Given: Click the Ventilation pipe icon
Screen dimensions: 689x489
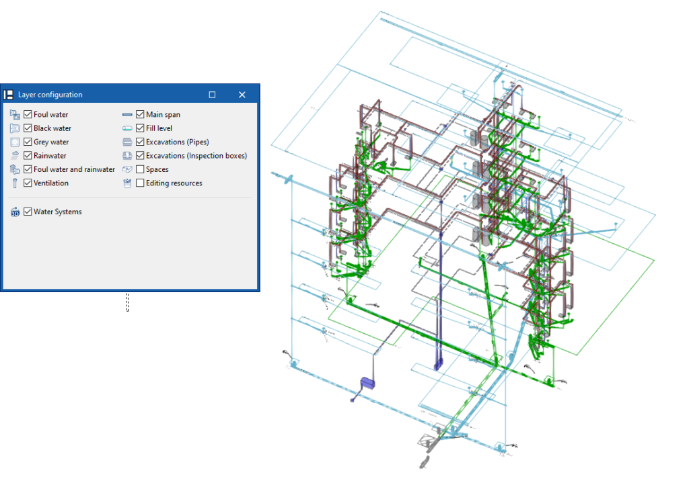Looking at the screenshot, I should point(14,183).
